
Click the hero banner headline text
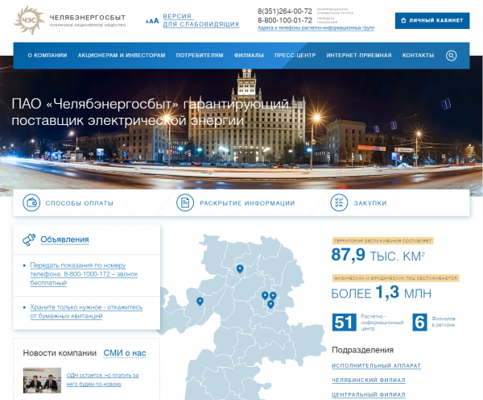point(151,112)
